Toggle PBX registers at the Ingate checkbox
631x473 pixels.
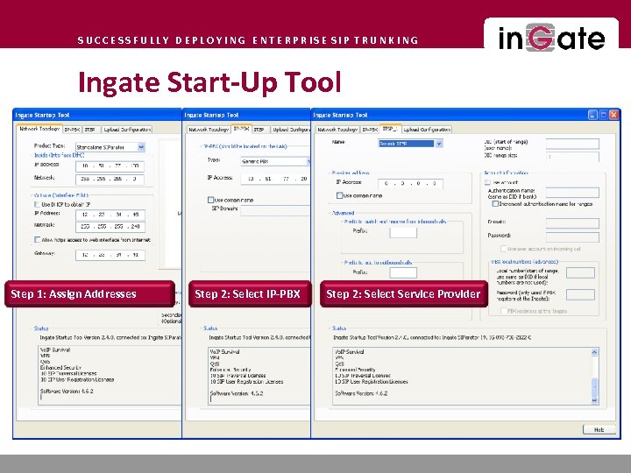pos(503,311)
